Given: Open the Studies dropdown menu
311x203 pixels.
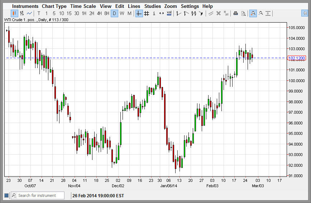Looking at the screenshot, I should [153, 6].
